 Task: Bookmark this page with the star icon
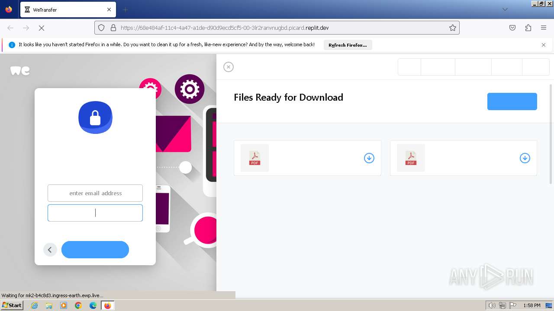pos(453,28)
